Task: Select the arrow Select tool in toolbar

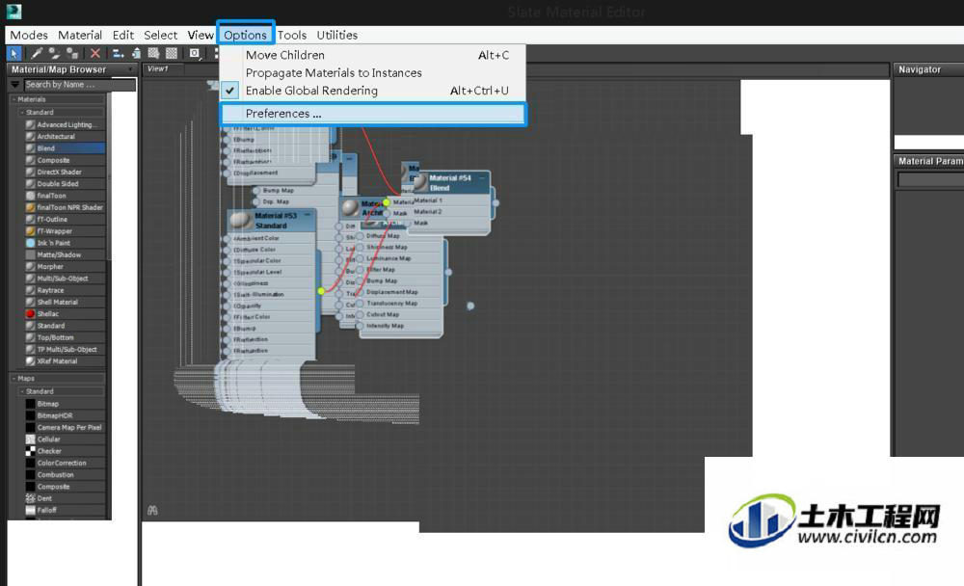Action: point(14,54)
